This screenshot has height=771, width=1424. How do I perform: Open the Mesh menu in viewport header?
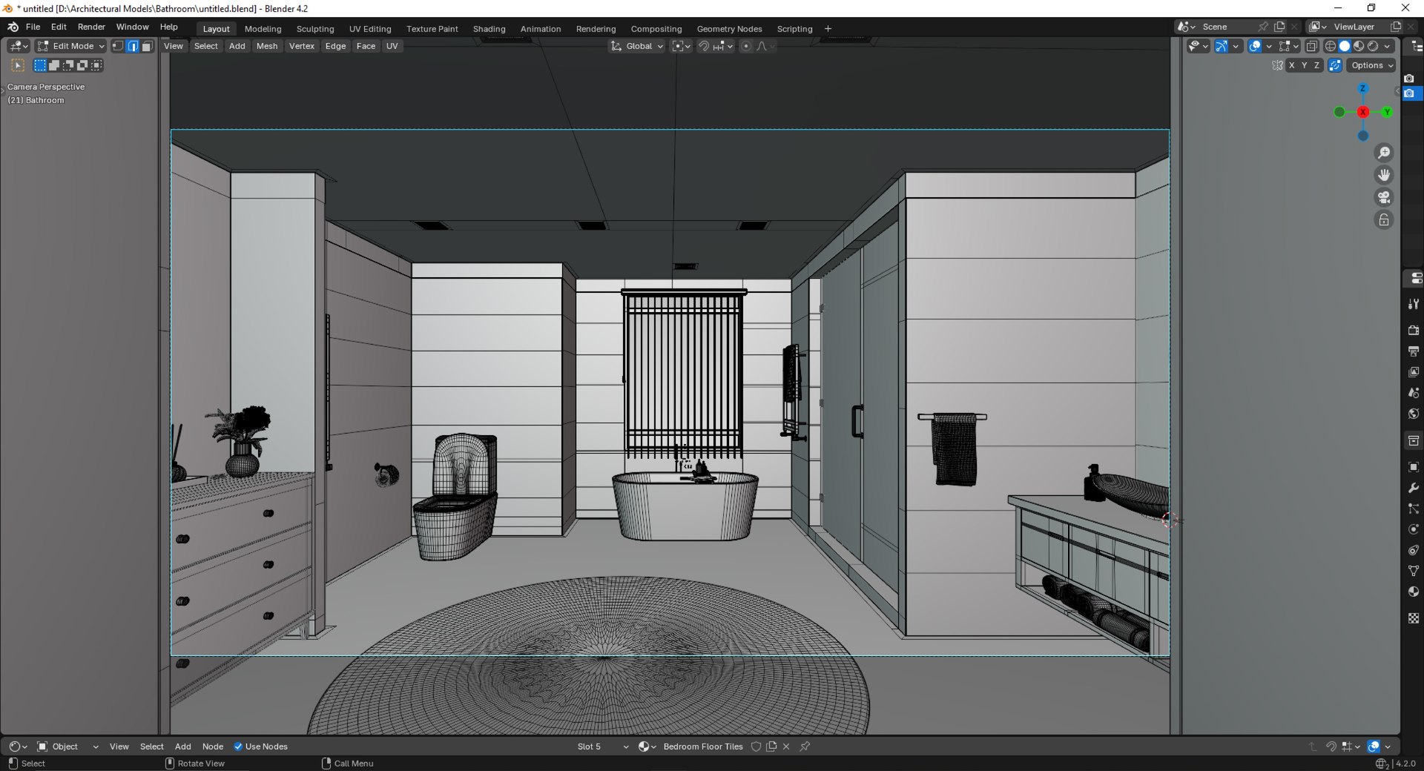pyautogui.click(x=266, y=46)
